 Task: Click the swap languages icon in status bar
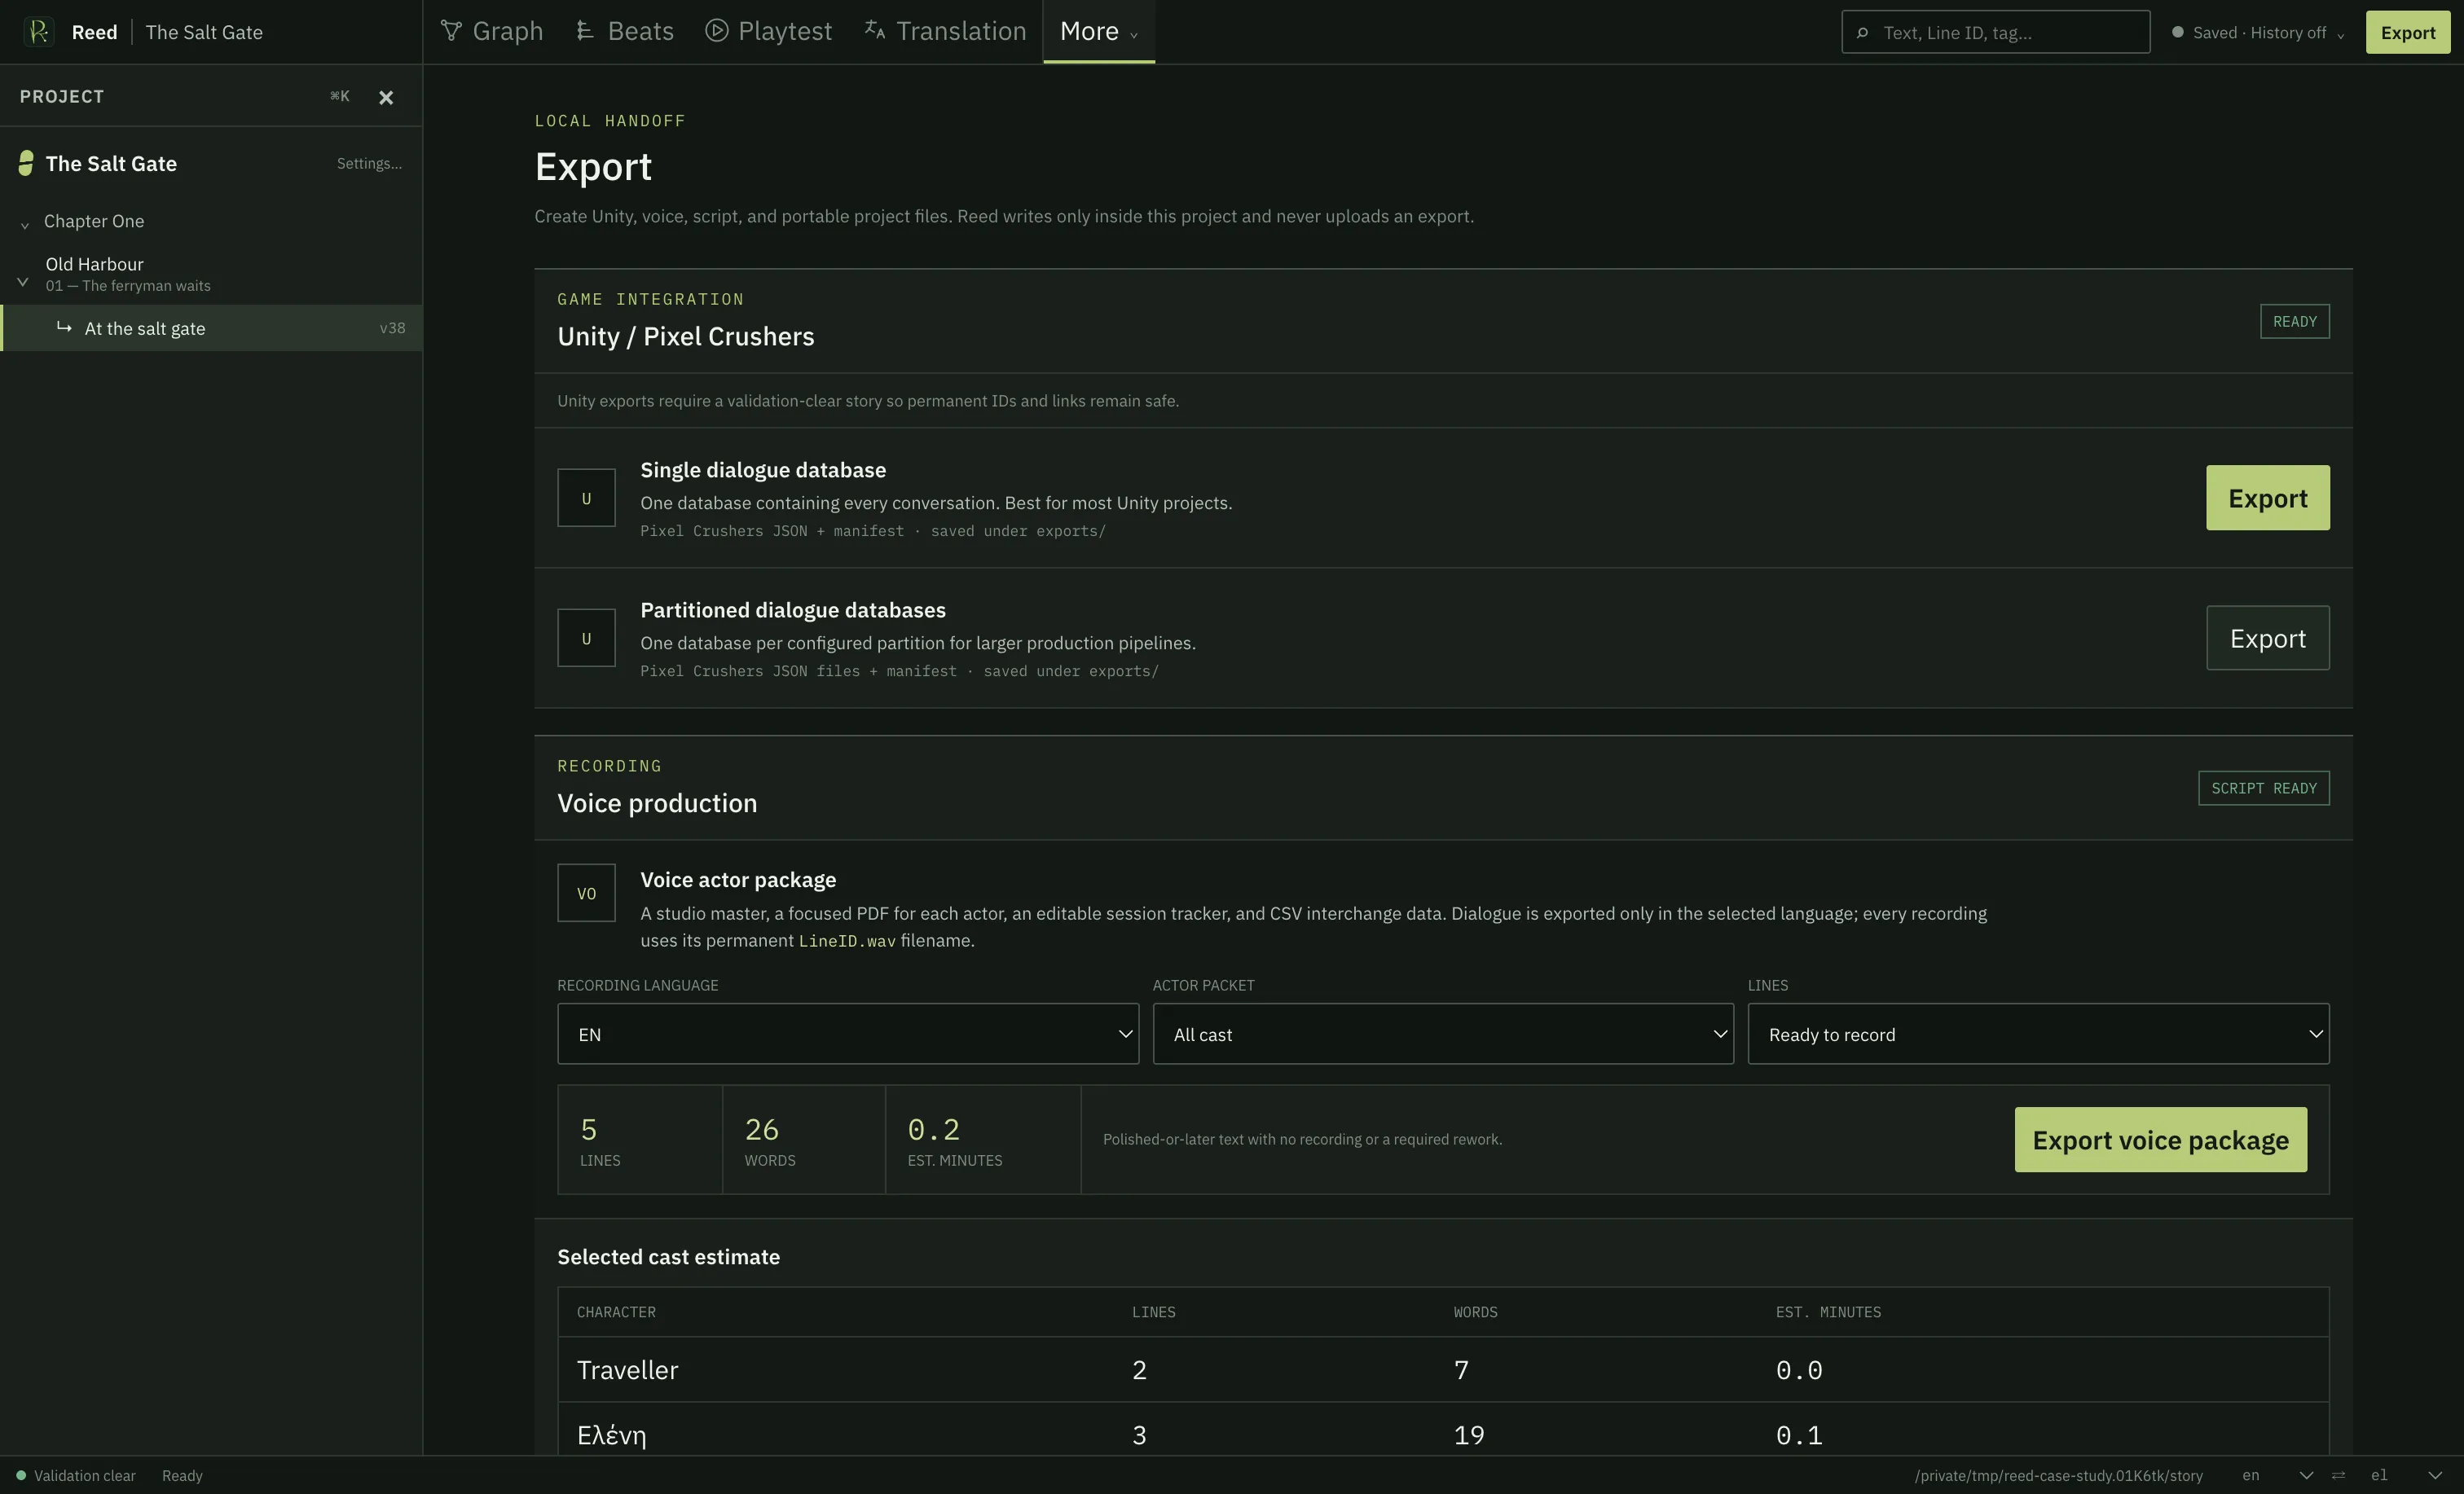click(2338, 1476)
